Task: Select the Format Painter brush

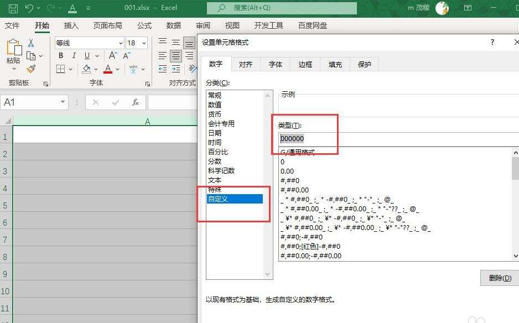Action: pyautogui.click(x=31, y=69)
